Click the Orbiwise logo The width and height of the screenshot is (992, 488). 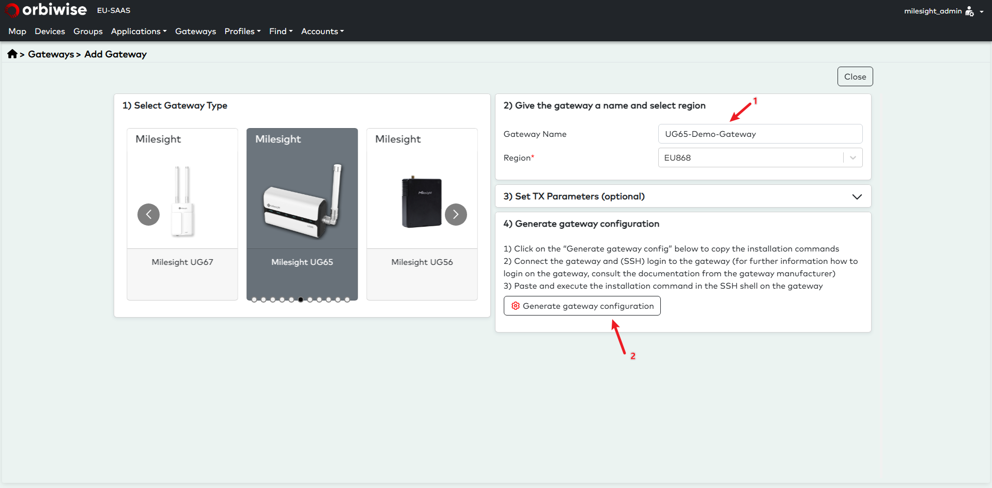(46, 10)
